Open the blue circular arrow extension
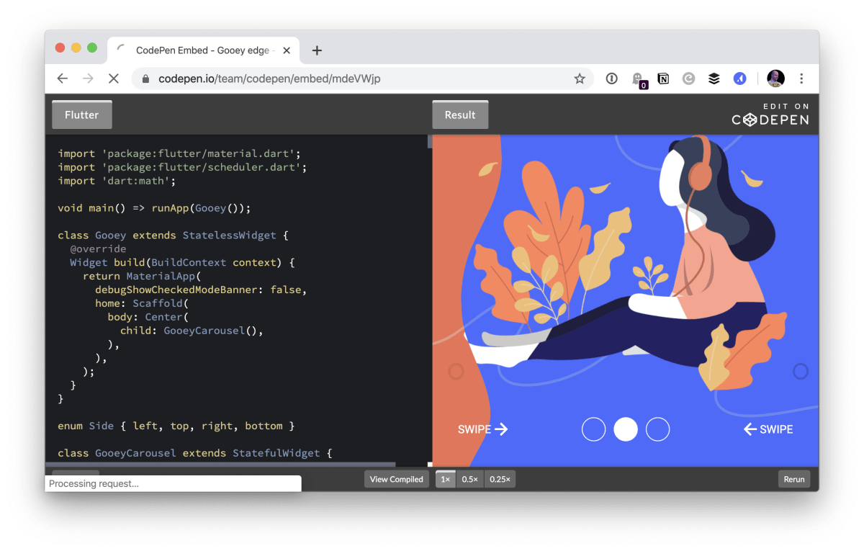Screen dimensions: 864x551 point(739,78)
